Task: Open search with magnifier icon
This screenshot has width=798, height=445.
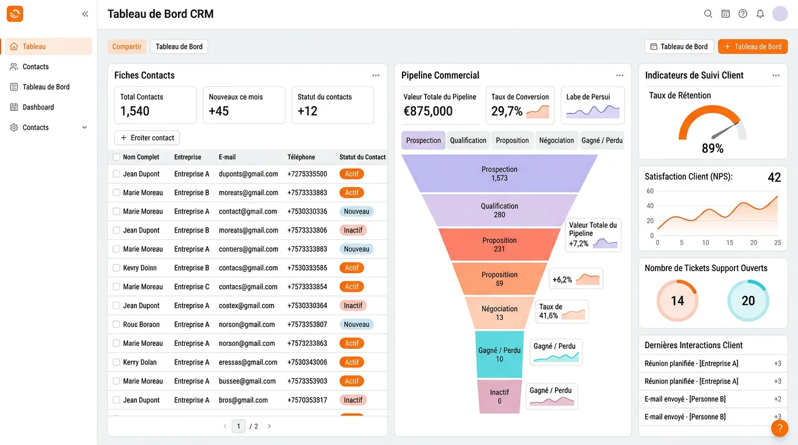Action: [x=708, y=14]
